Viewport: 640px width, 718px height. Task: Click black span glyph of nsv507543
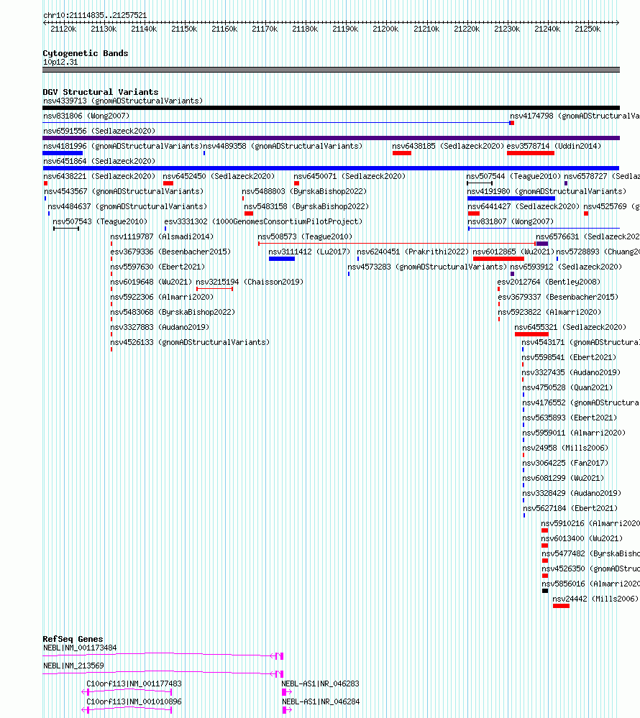66,229
